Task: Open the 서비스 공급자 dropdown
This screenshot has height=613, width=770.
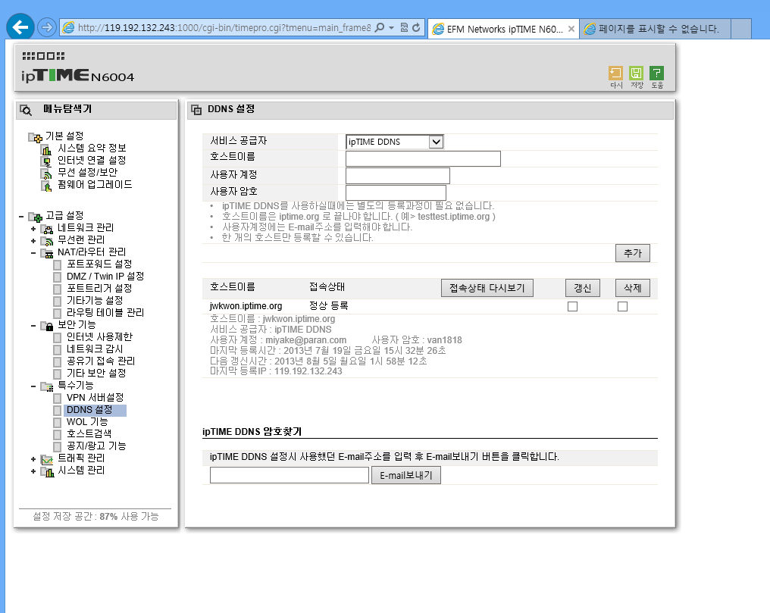Action: (x=394, y=142)
